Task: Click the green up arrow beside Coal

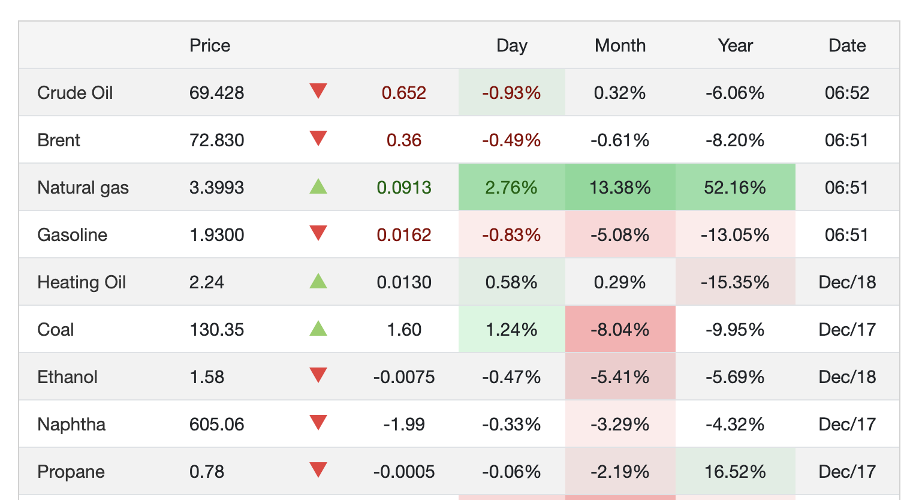Action: [318, 329]
